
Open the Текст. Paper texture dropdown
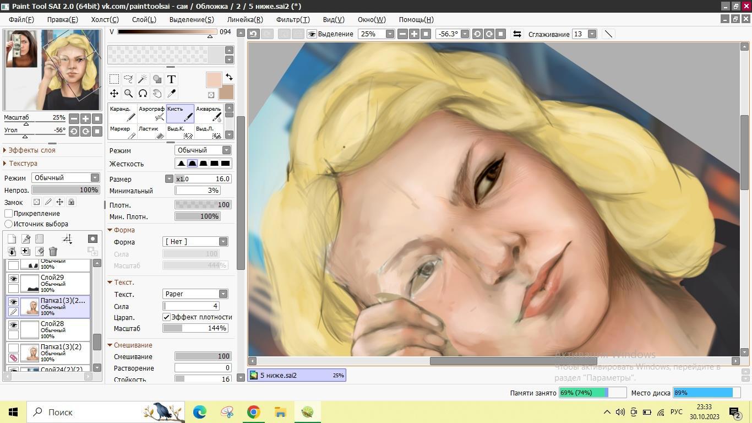pos(223,294)
